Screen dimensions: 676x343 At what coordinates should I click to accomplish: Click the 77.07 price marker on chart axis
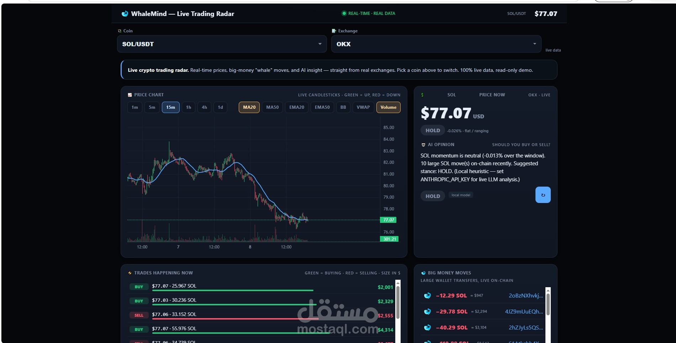389,220
